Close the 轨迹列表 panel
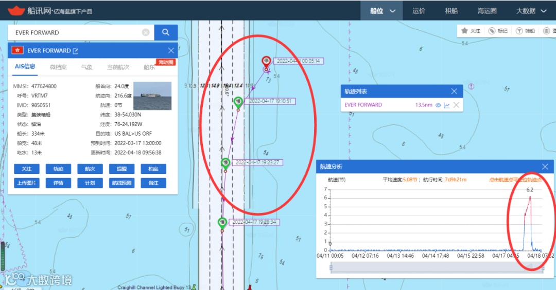Image resolution: width=556 pixels, height=290 pixels. point(454,91)
